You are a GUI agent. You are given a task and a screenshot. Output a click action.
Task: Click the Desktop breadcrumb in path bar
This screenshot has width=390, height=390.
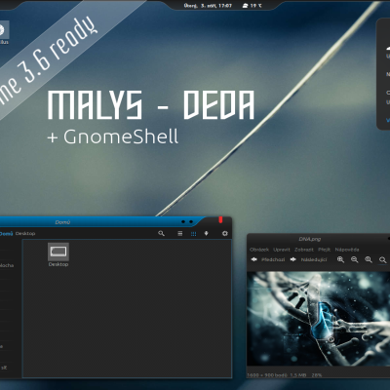coord(25,233)
